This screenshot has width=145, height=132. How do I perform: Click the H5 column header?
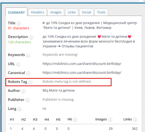coord(58,120)
